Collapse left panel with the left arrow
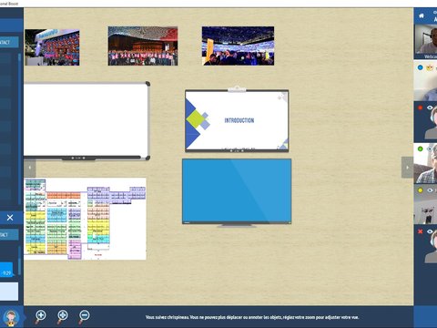The image size is (437, 328). point(30,168)
